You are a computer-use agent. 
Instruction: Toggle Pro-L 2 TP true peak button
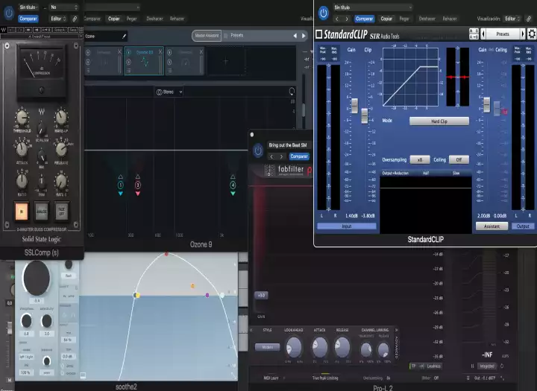click(x=413, y=366)
